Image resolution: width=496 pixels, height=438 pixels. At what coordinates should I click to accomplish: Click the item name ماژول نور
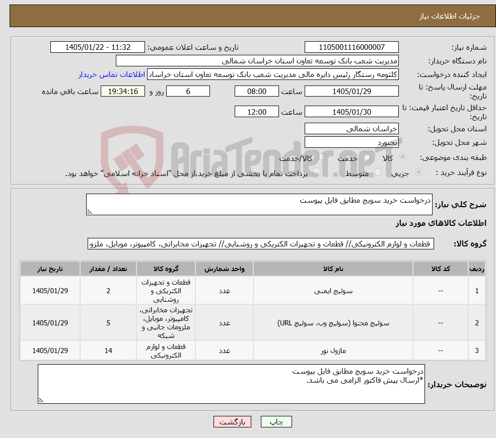333,351
